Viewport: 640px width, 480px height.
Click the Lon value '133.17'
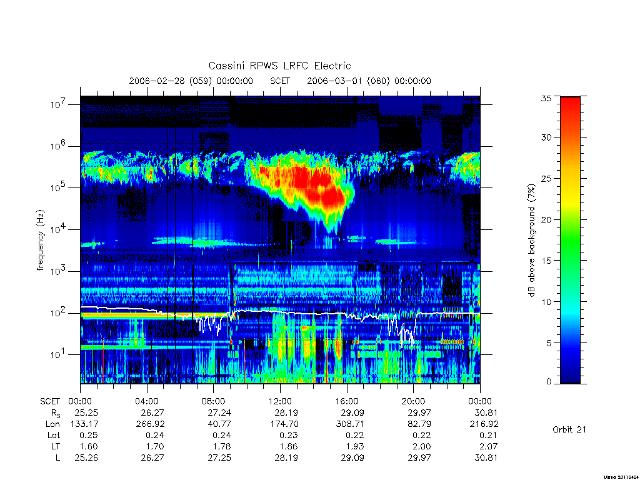point(84,424)
